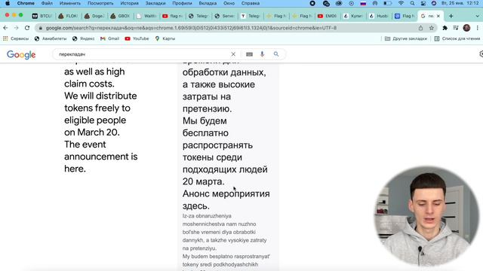Screen dimensions: 483x271
Task: Click the Russian text '20 марта.'
Action: [203, 181]
